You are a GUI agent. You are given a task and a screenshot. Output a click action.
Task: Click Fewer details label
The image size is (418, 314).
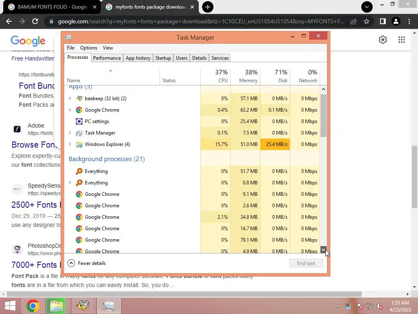click(92, 263)
